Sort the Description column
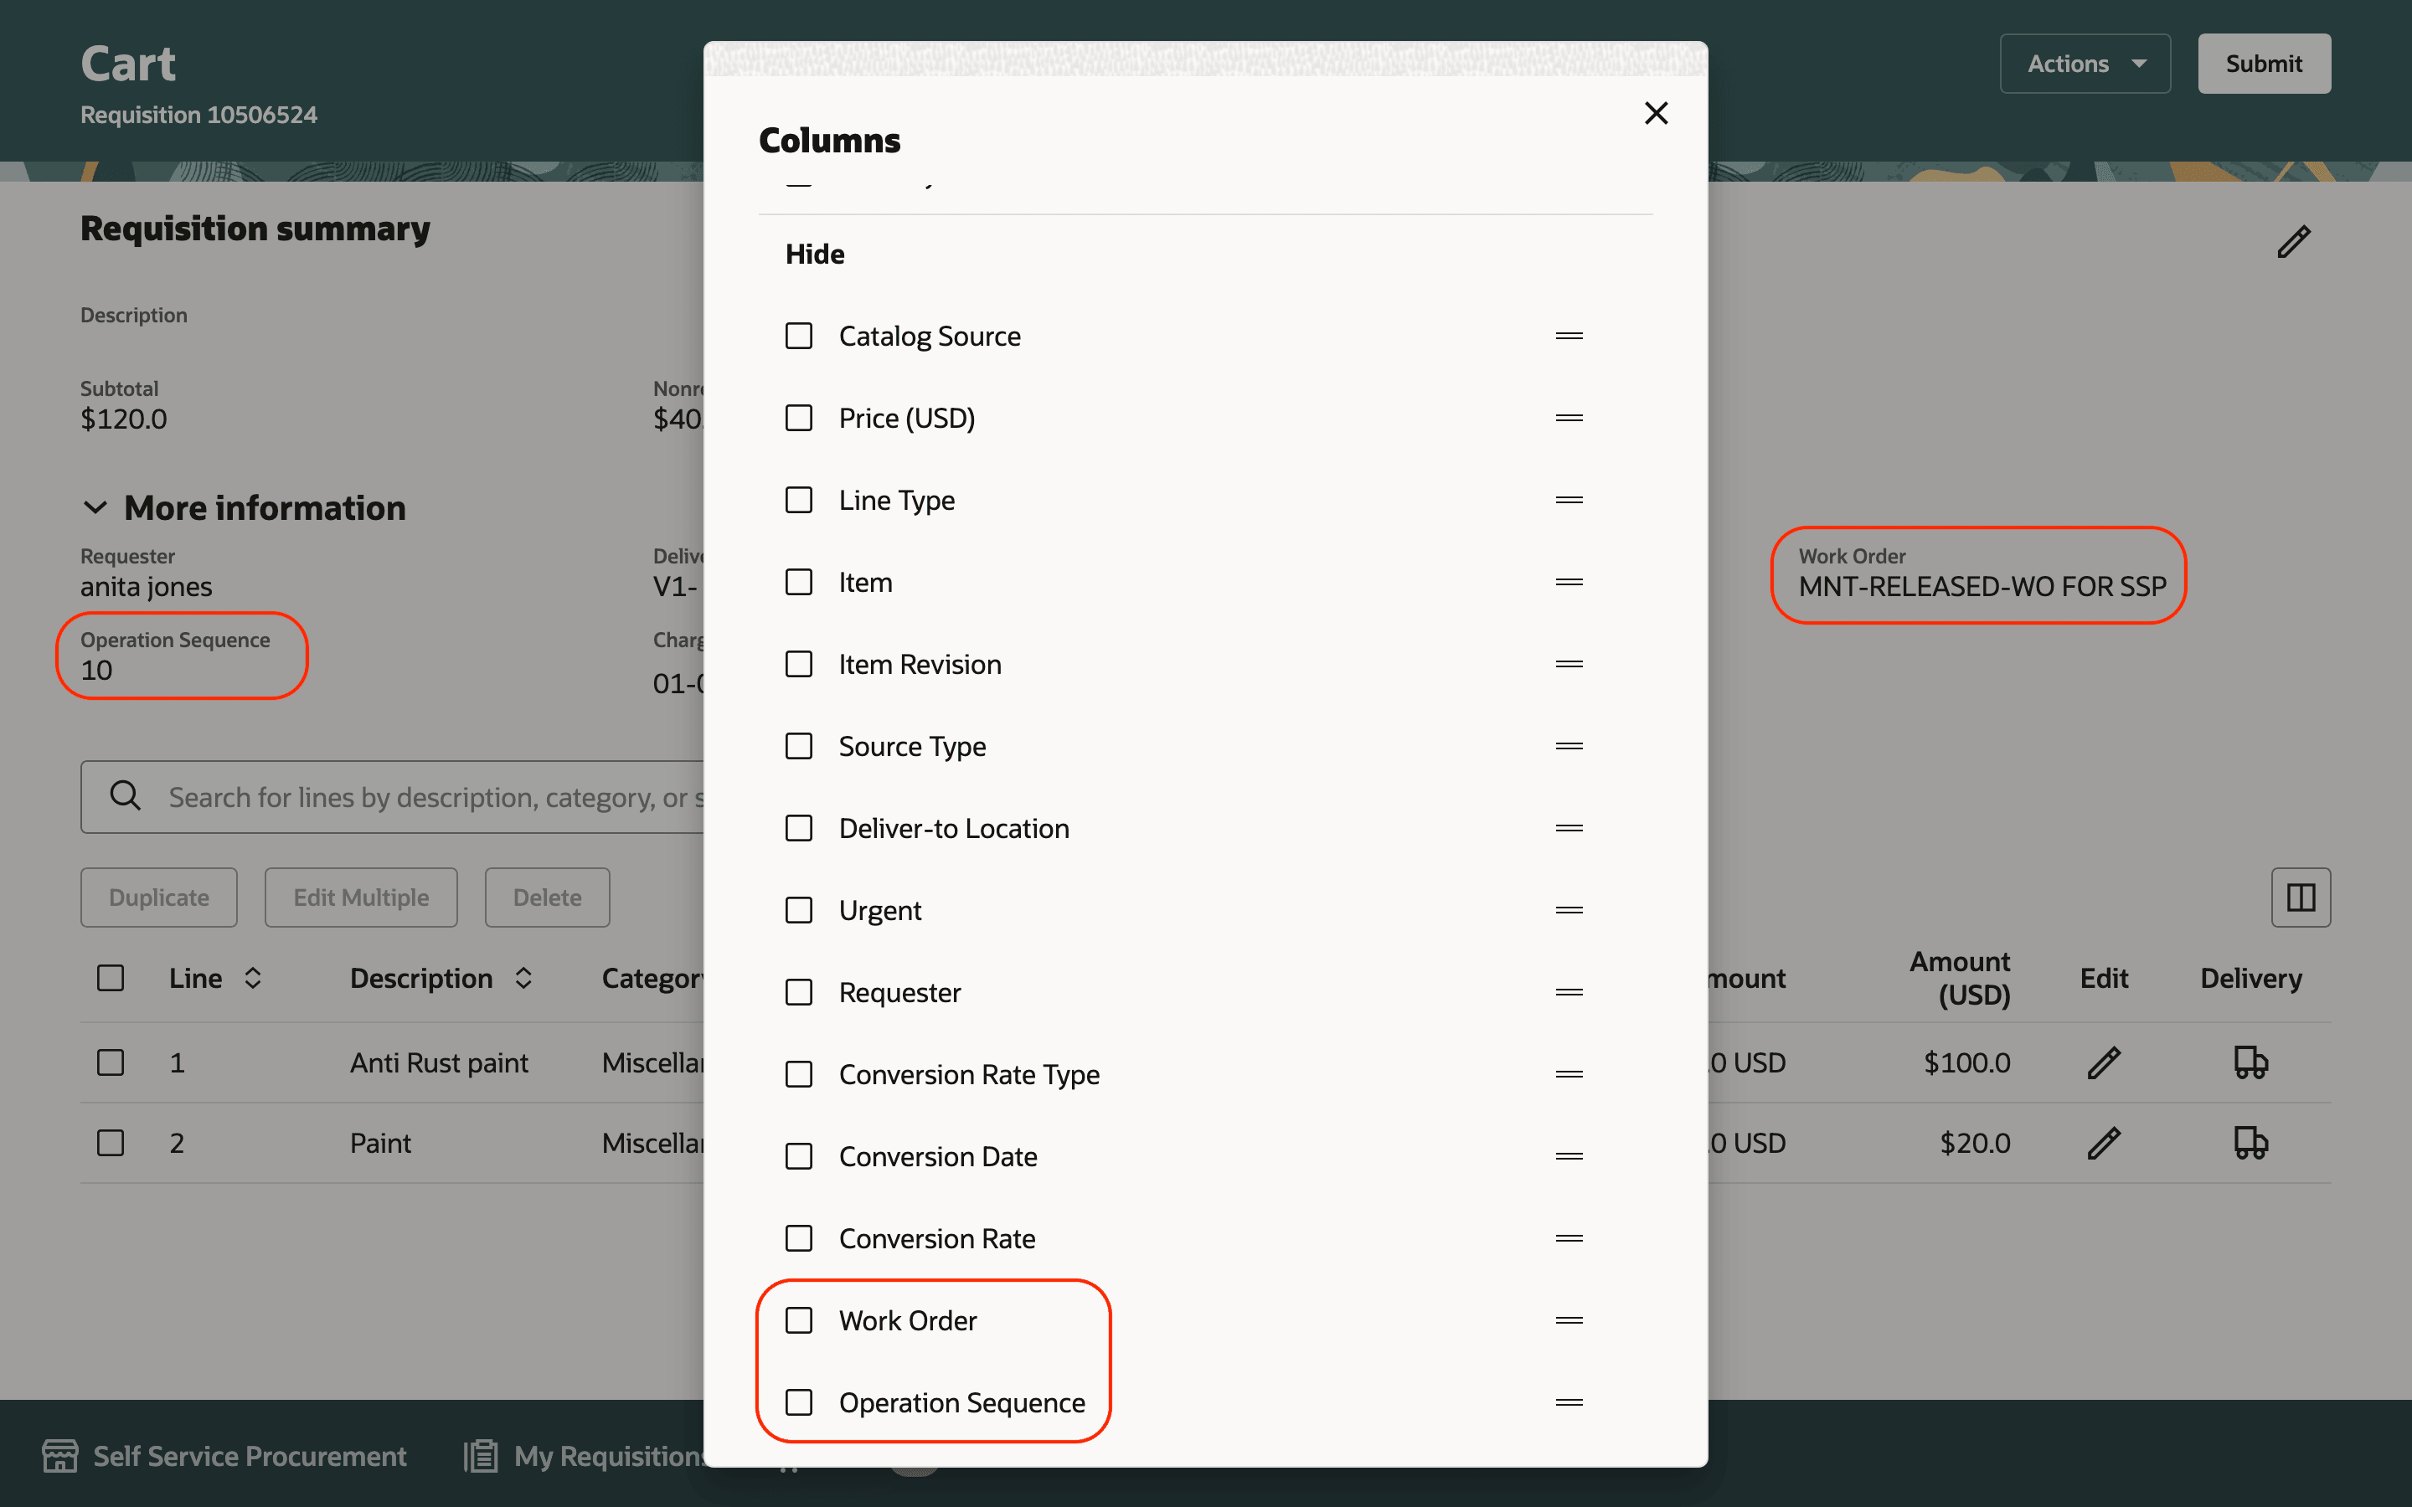This screenshot has width=2412, height=1507. pyautogui.click(x=523, y=978)
